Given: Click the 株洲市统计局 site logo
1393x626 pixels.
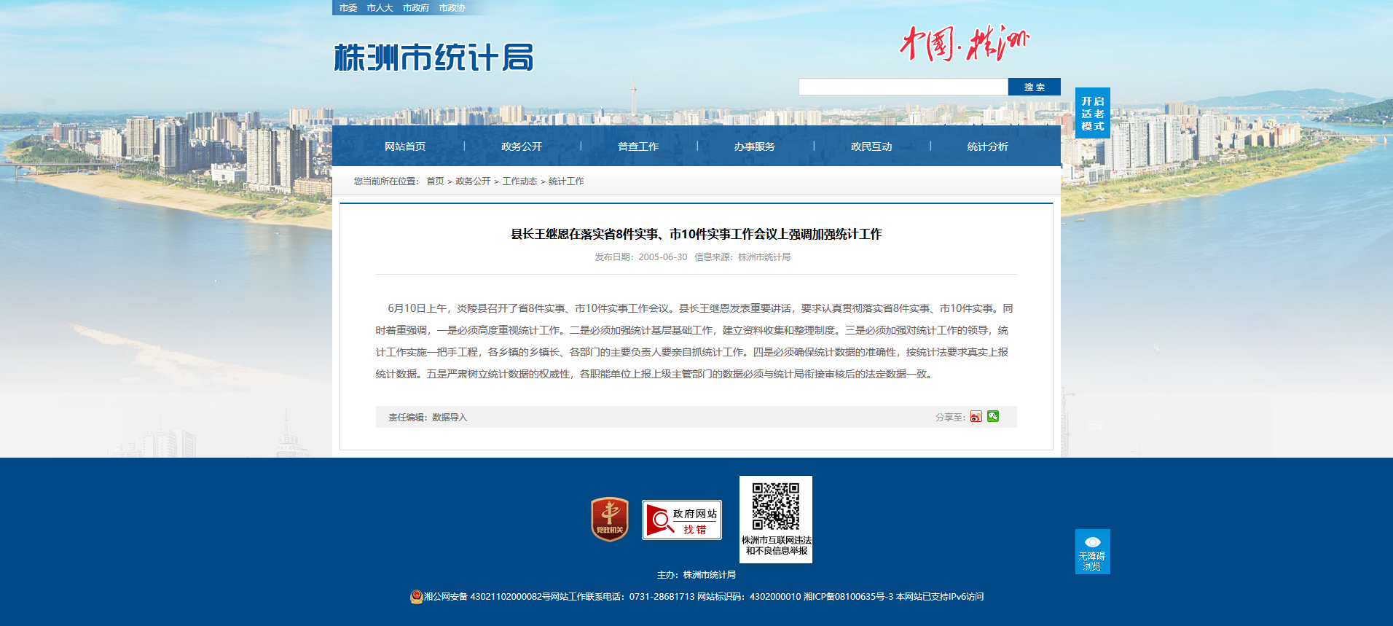Looking at the screenshot, I should [x=433, y=58].
